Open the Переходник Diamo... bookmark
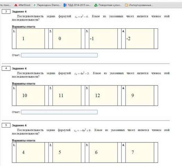 click(47, 5)
